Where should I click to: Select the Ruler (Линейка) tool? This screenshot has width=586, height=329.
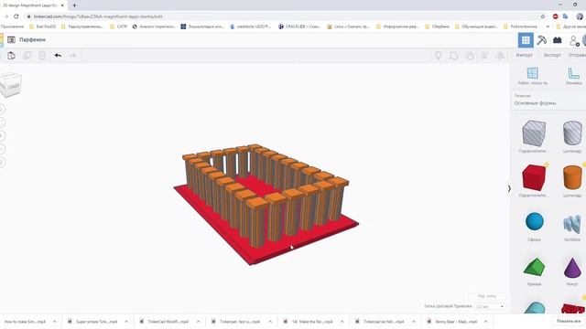click(573, 76)
